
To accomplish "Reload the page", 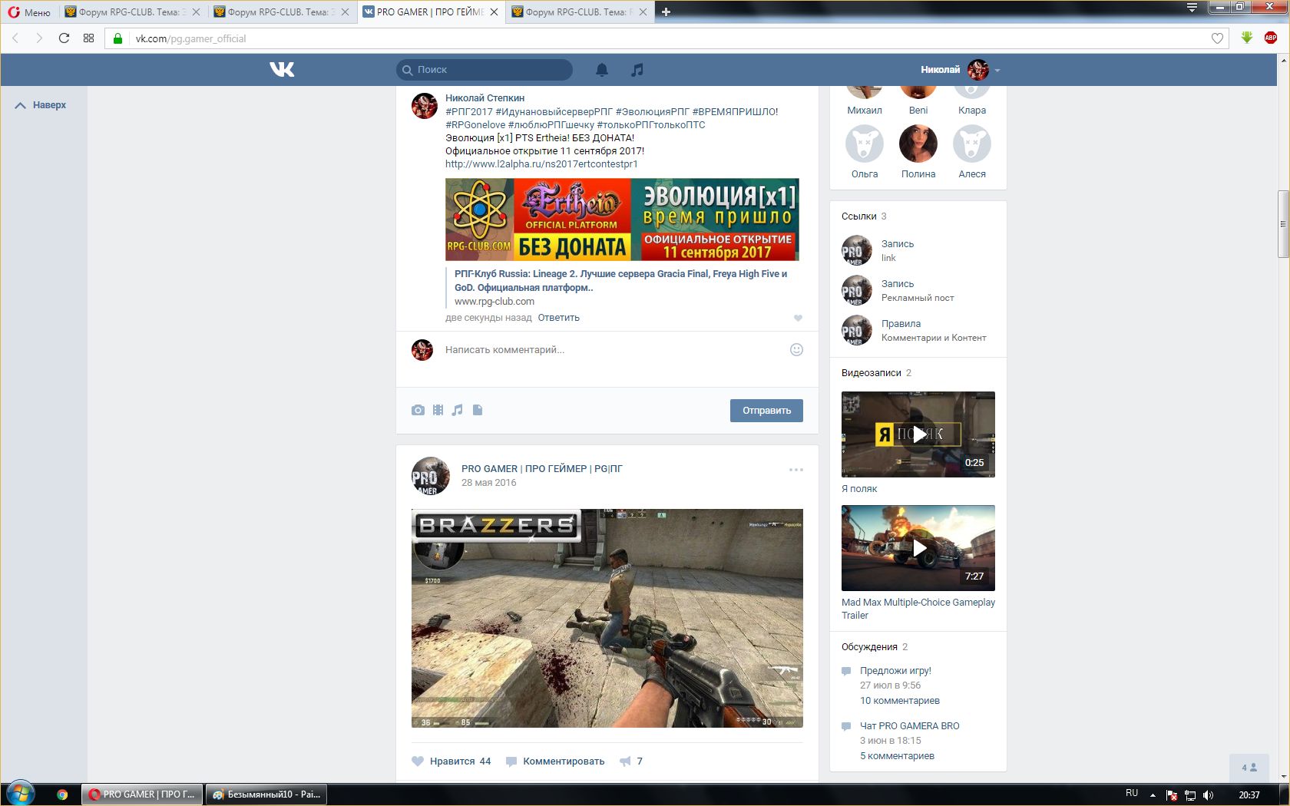I will pyautogui.click(x=64, y=38).
